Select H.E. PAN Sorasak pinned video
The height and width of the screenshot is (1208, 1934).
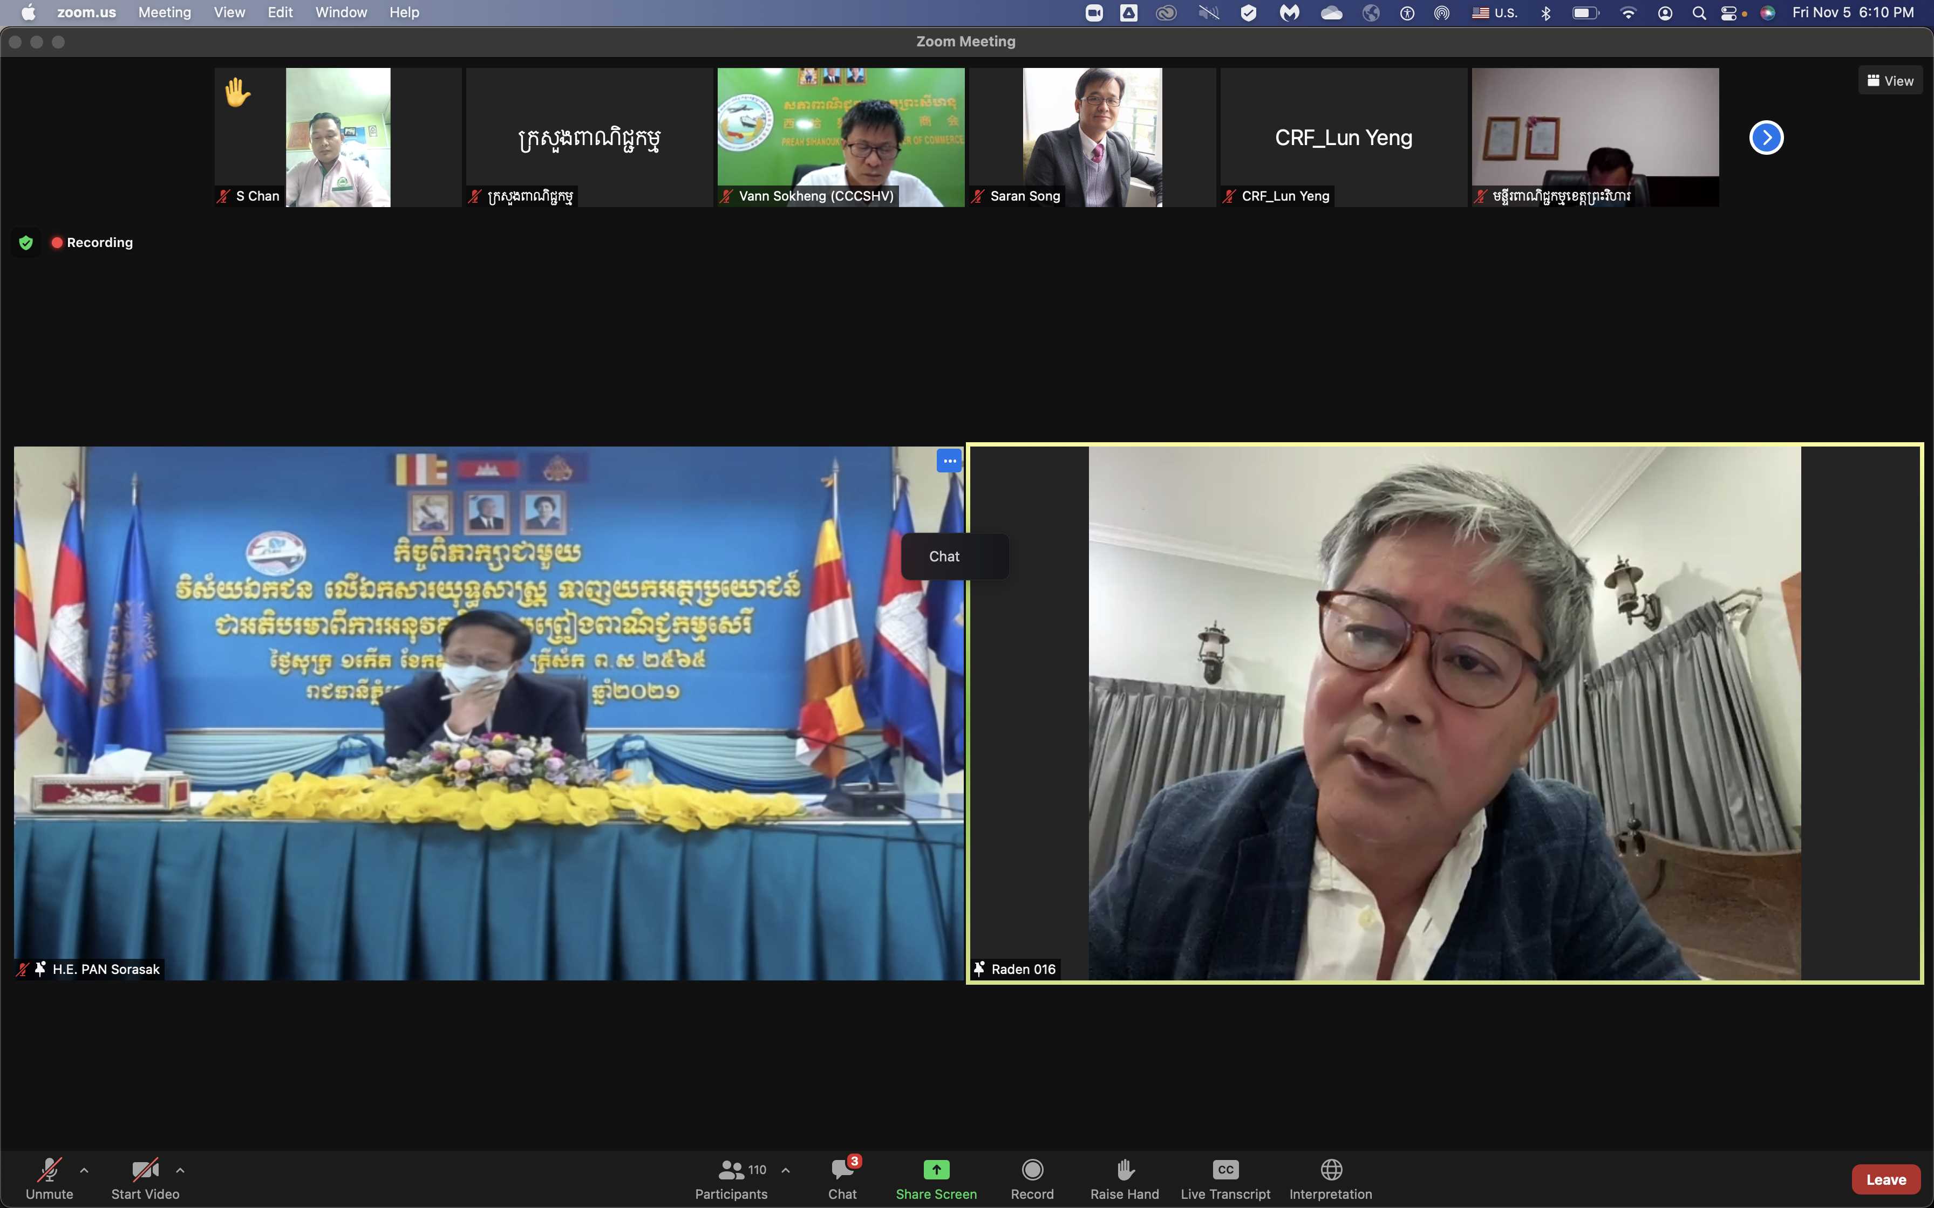tap(488, 712)
